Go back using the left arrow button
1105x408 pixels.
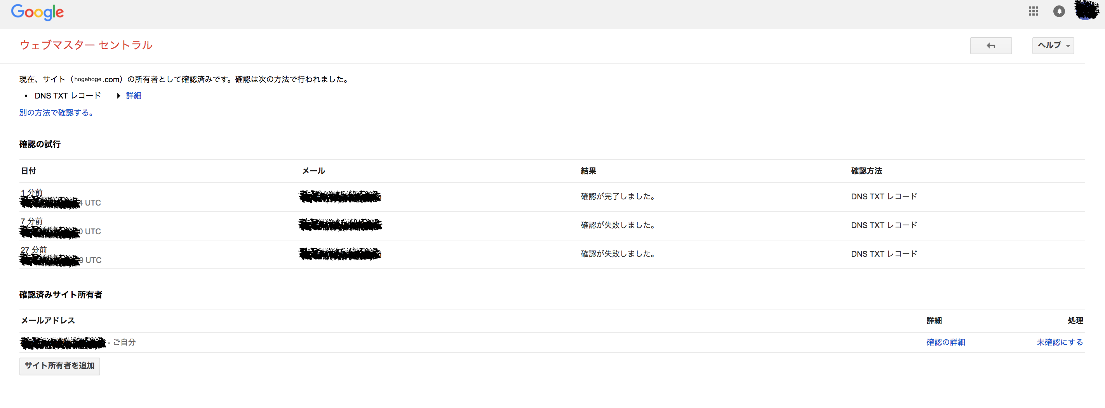(x=991, y=45)
